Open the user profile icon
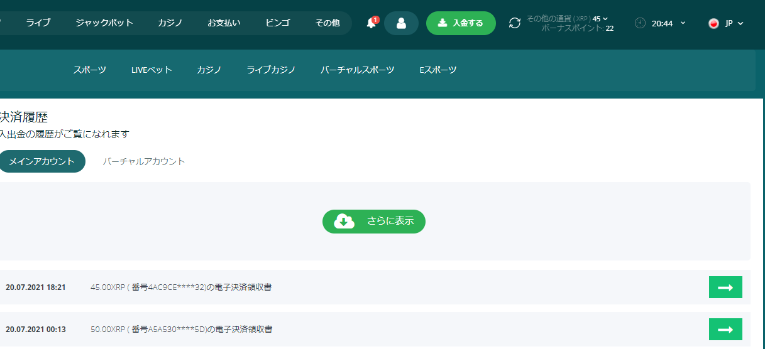The image size is (765, 349). coord(401,23)
